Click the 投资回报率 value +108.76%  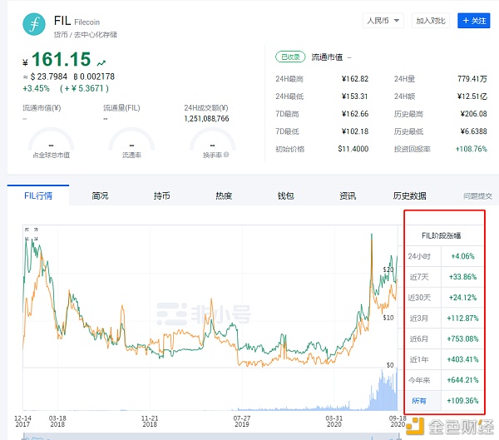pos(472,149)
